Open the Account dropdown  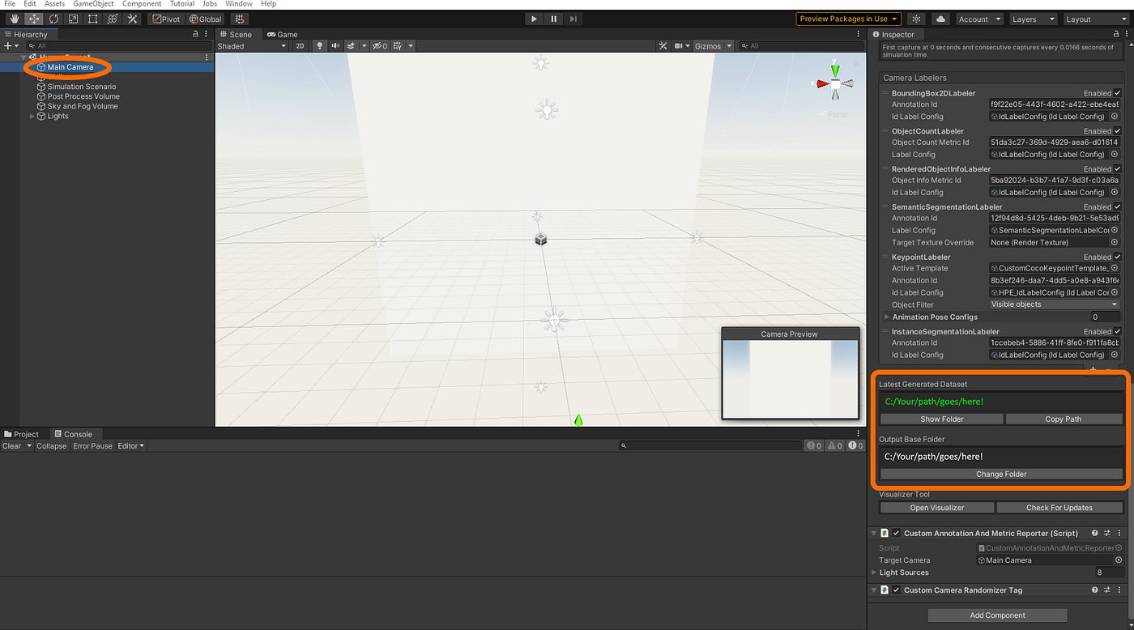coord(978,19)
